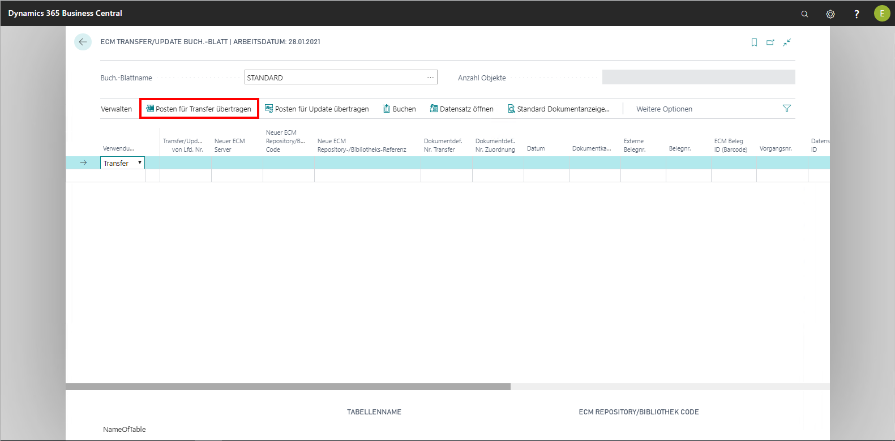Open the search magnifier icon

tap(804, 14)
